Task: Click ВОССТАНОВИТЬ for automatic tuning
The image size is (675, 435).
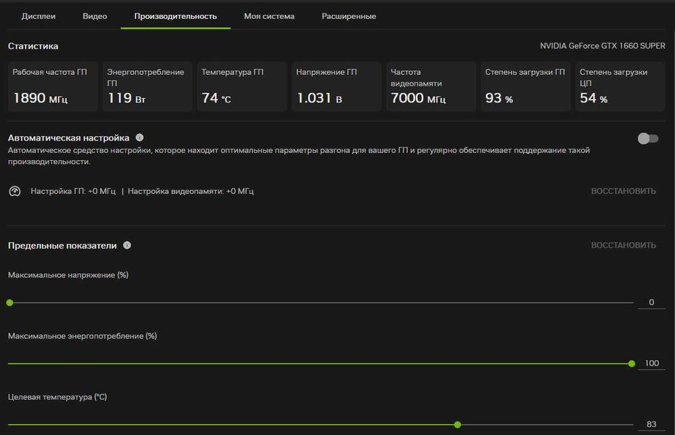Action: click(x=623, y=190)
